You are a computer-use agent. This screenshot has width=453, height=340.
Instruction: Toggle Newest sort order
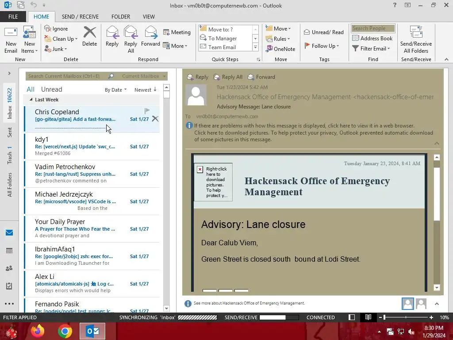pyautogui.click(x=145, y=90)
